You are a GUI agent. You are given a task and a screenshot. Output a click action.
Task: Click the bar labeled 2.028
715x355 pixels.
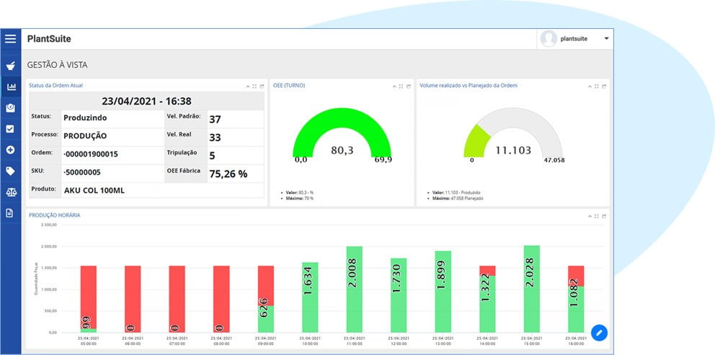point(532,289)
